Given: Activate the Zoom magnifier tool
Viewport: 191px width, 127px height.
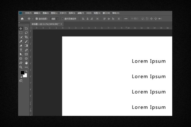Looking at the screenshot, I should click(x=21, y=67).
